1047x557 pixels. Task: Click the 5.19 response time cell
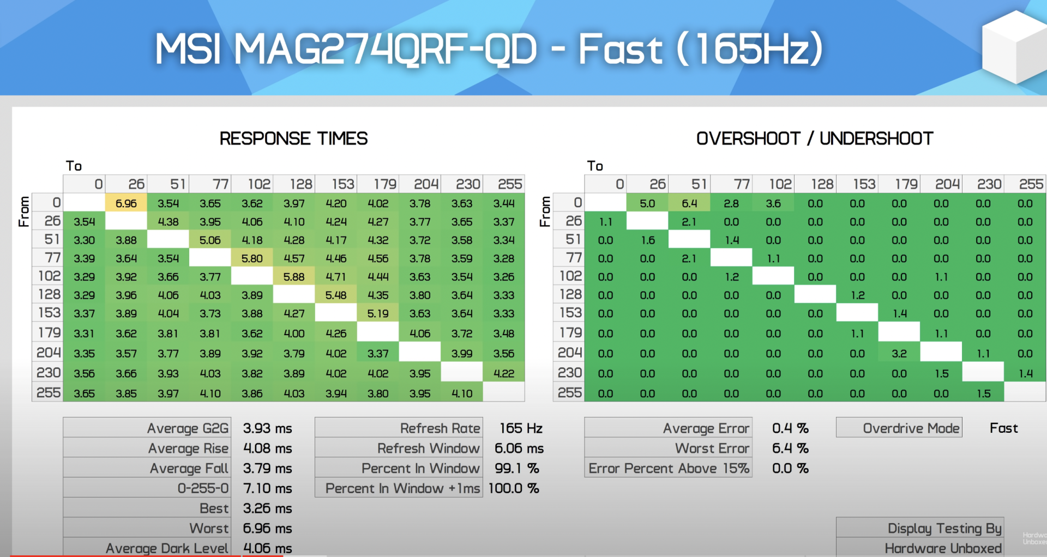[x=378, y=314]
